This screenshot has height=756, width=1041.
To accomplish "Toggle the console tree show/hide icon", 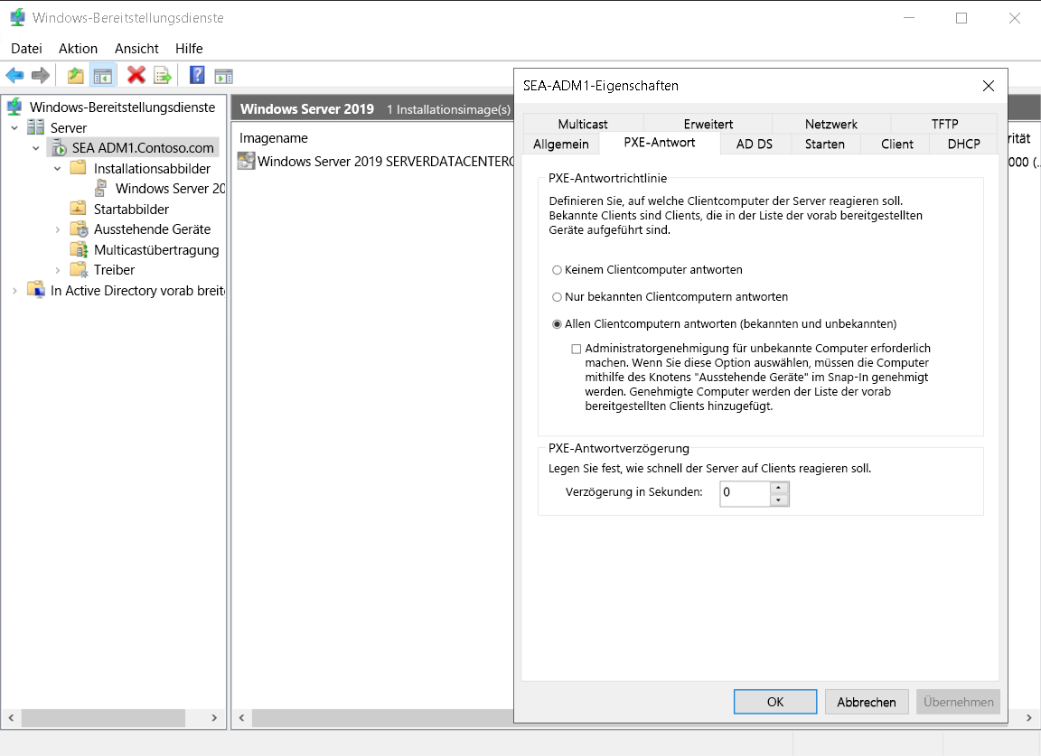I will 103,76.
